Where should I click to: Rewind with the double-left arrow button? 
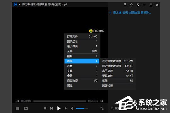tap(17, 101)
